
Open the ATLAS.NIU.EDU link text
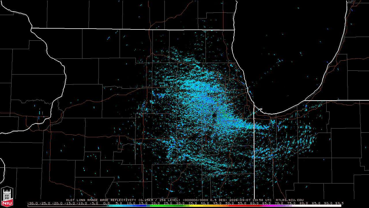pos(289,200)
